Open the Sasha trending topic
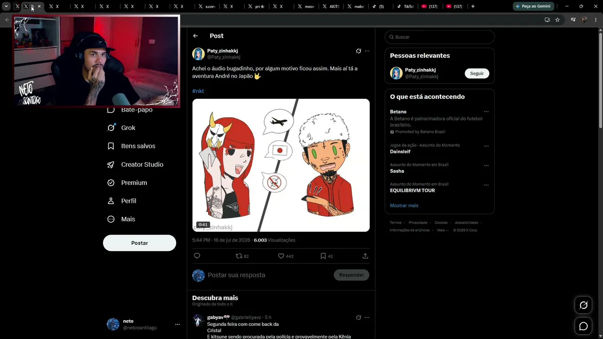The image size is (603, 339). pos(397,171)
